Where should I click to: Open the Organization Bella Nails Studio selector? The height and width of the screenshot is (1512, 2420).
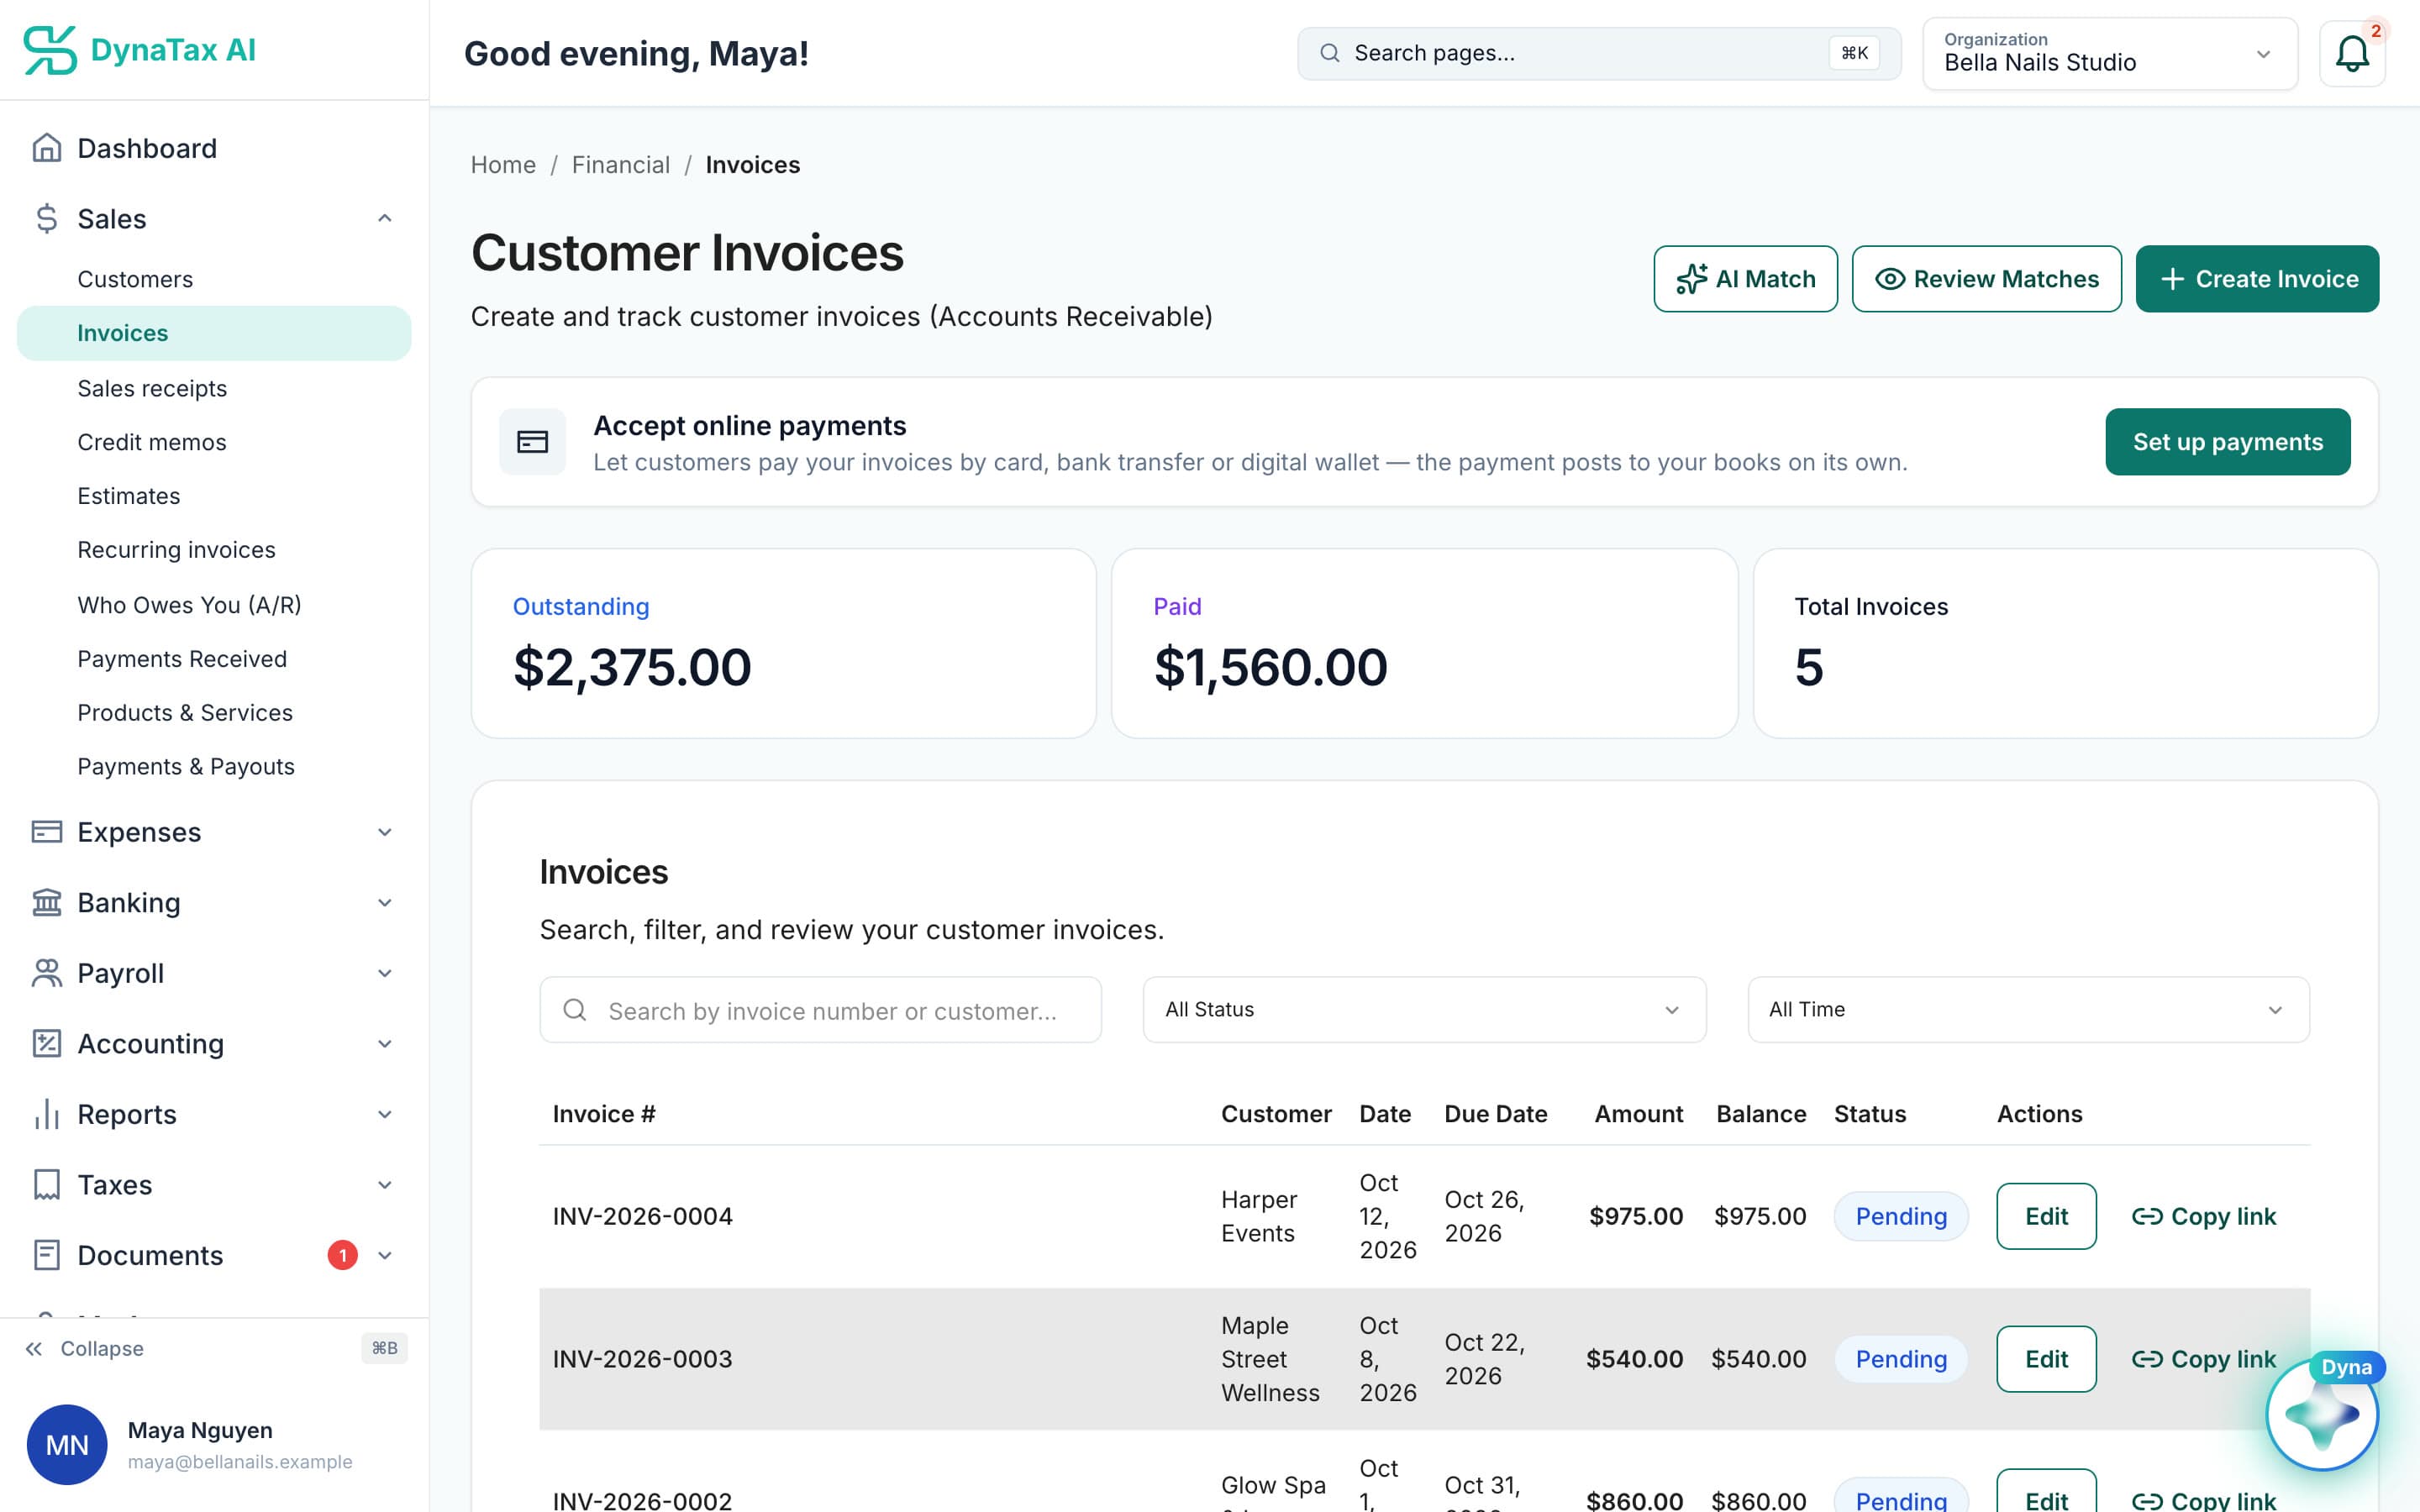click(x=2110, y=53)
